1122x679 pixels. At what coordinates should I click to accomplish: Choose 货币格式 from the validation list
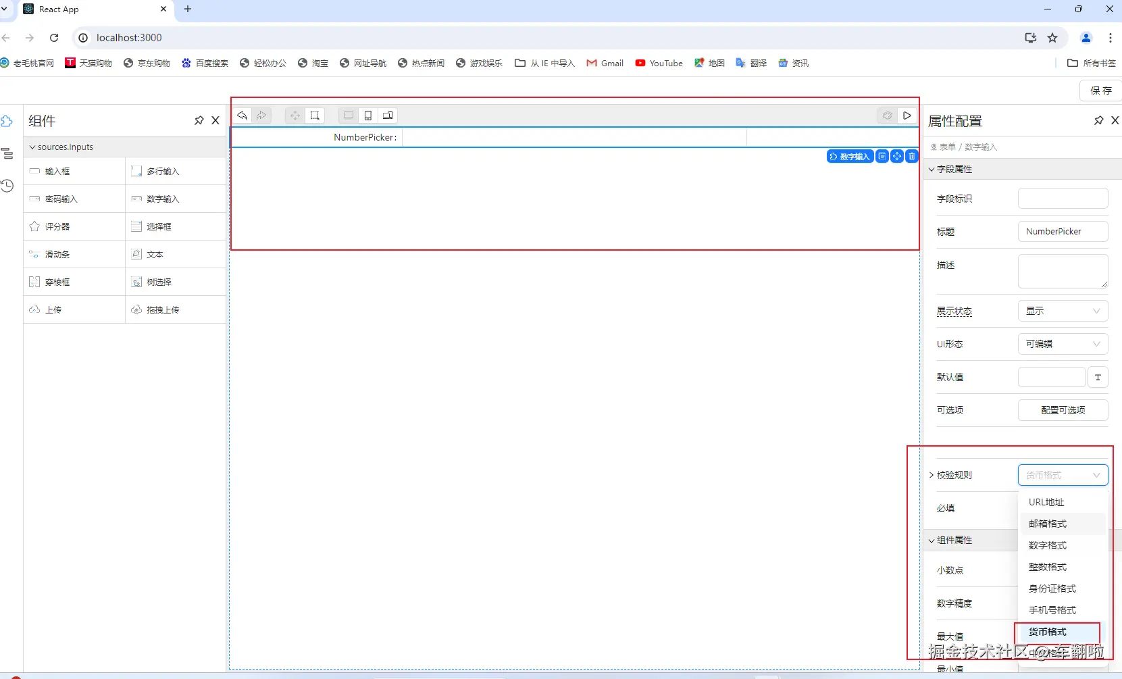1048,632
